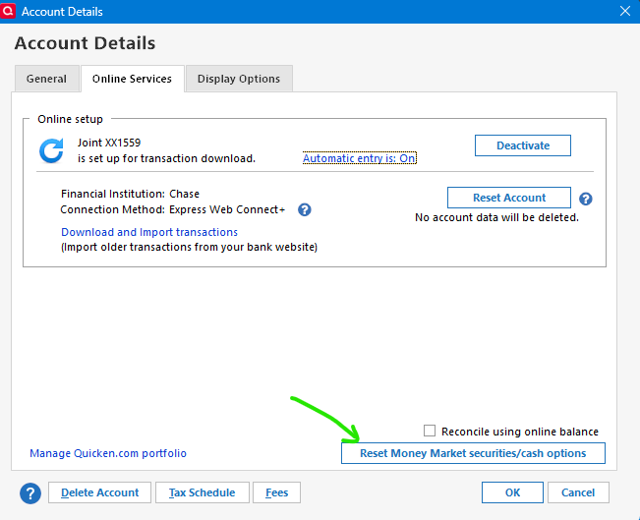The height and width of the screenshot is (520, 640).
Task: Click Connection Method: Express Web Connect+ text
Action: [173, 209]
